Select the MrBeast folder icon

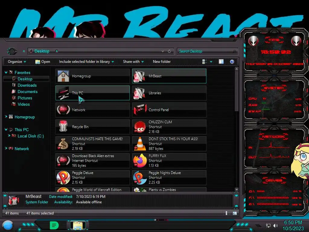tap(139, 76)
